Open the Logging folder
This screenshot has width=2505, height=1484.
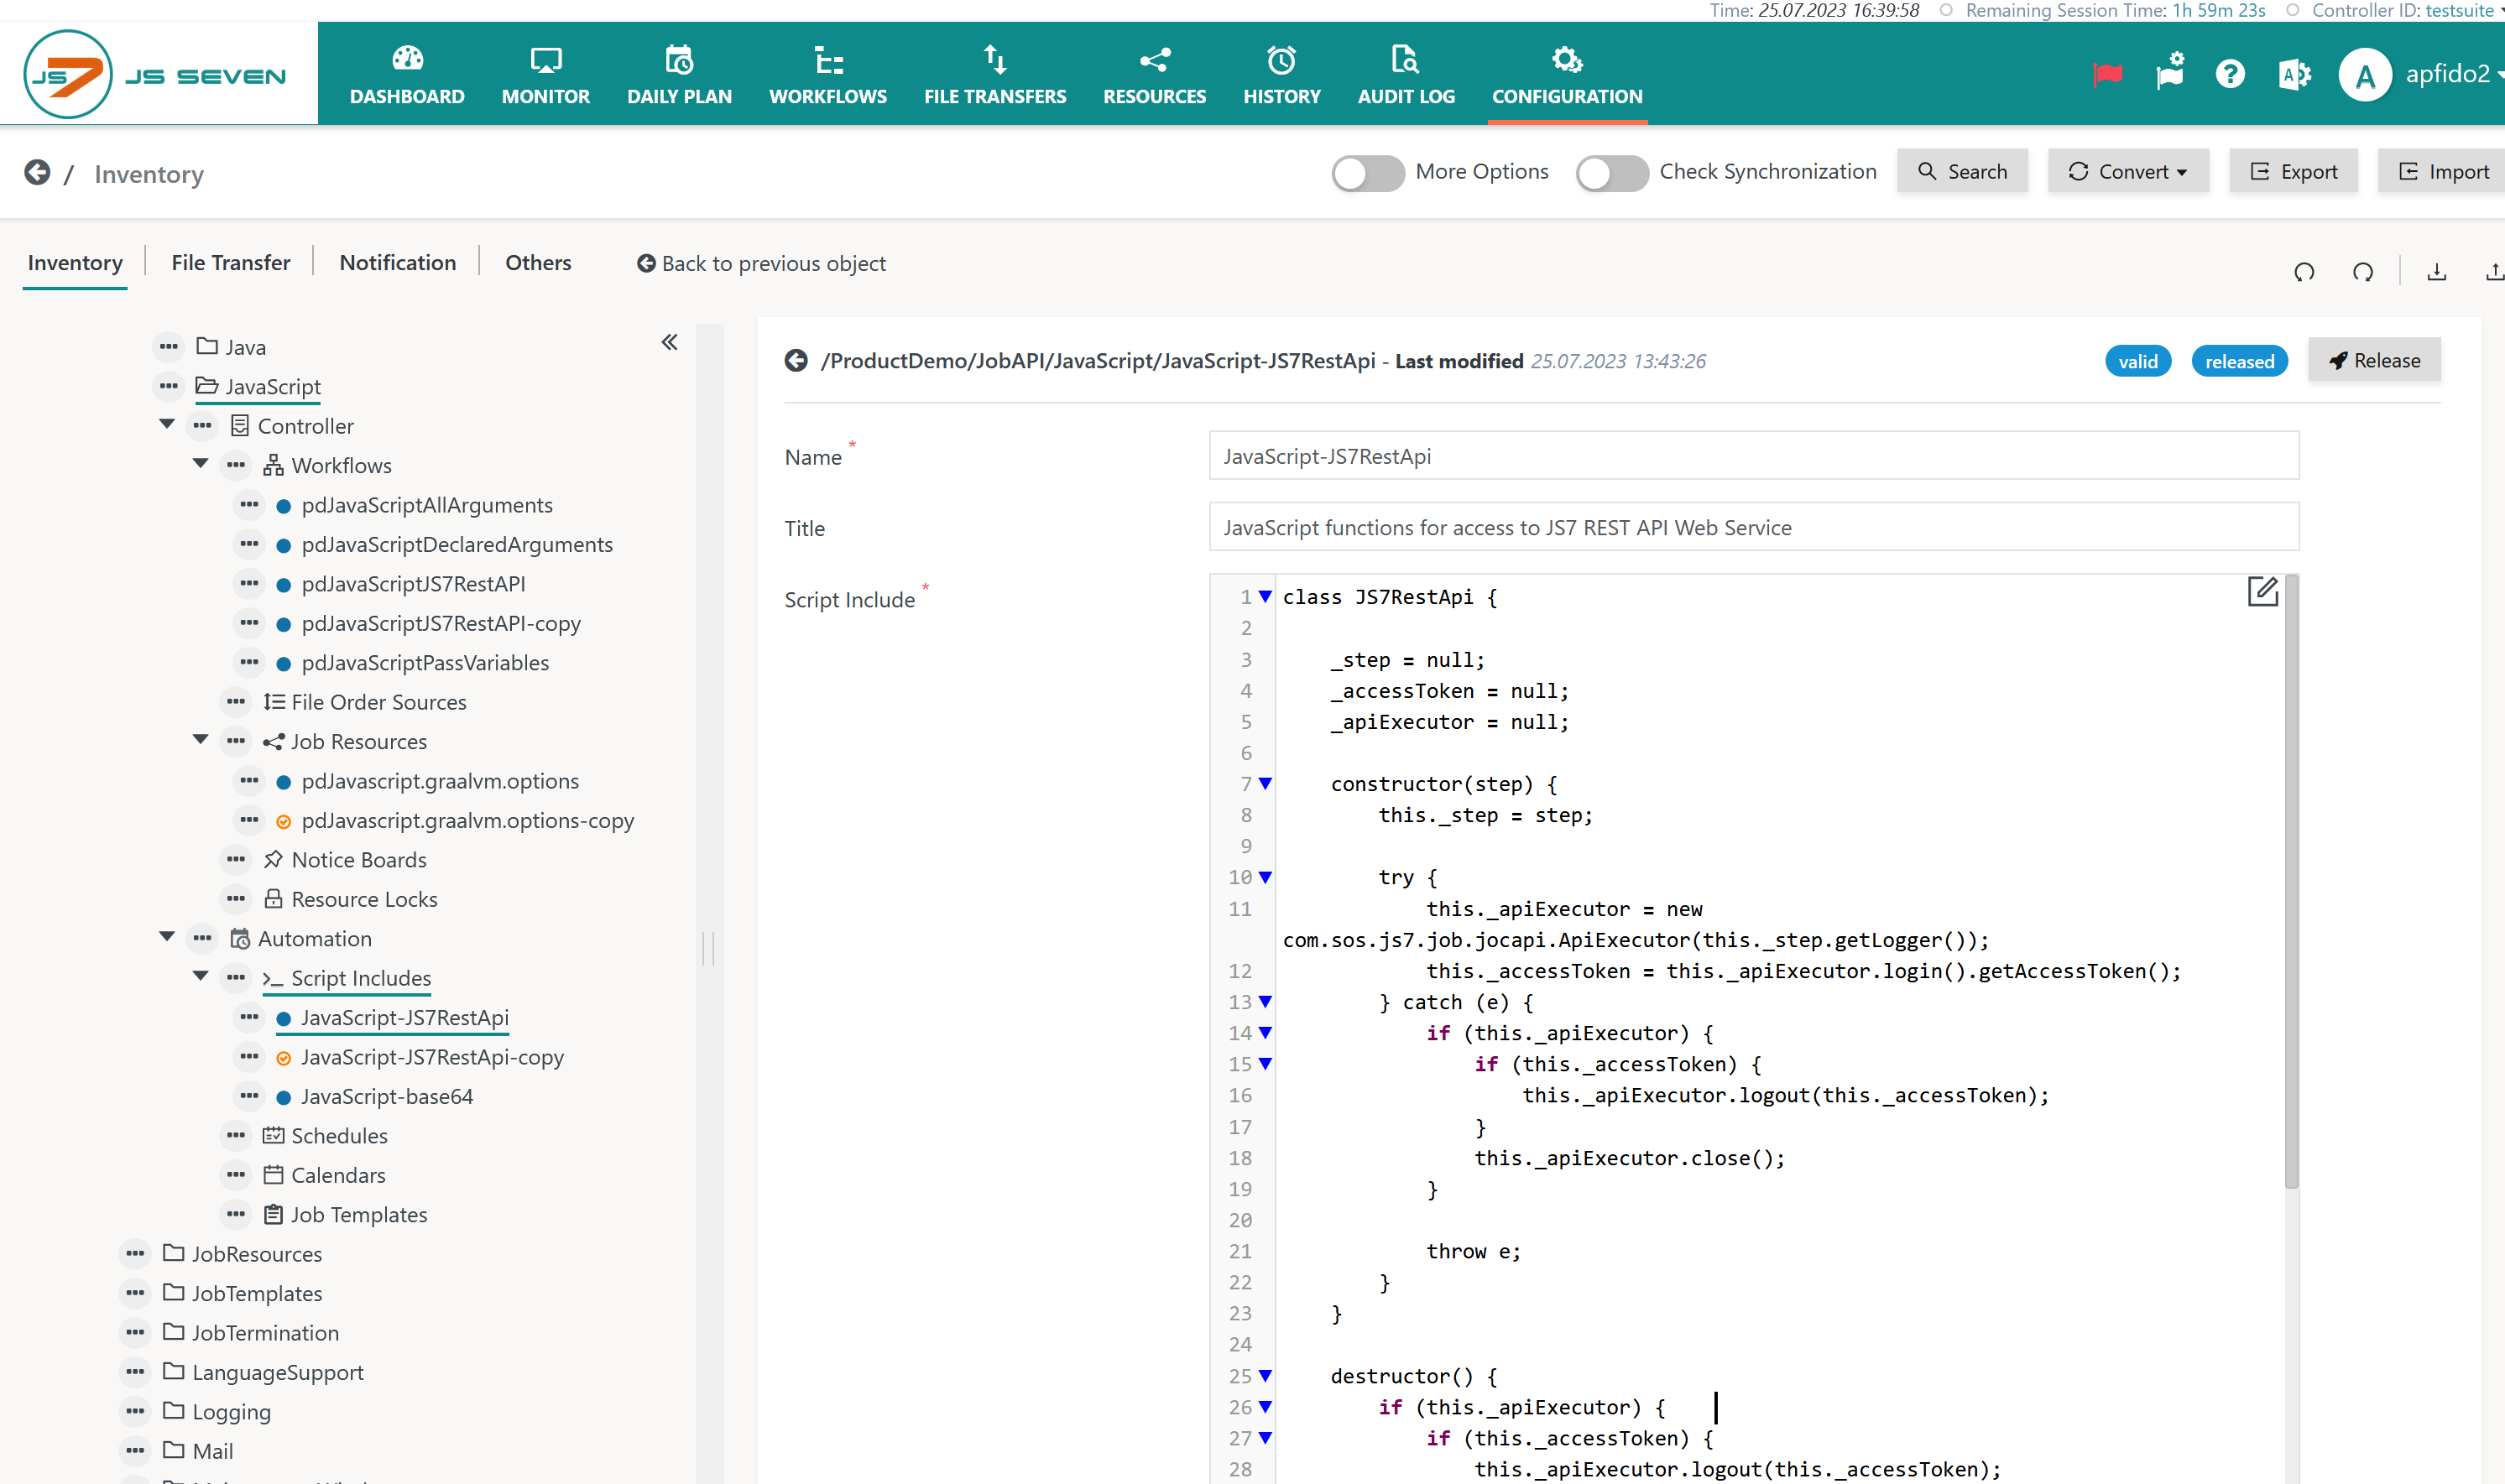[x=231, y=1412]
